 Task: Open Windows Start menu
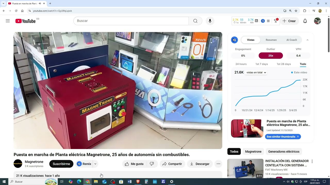(4, 182)
